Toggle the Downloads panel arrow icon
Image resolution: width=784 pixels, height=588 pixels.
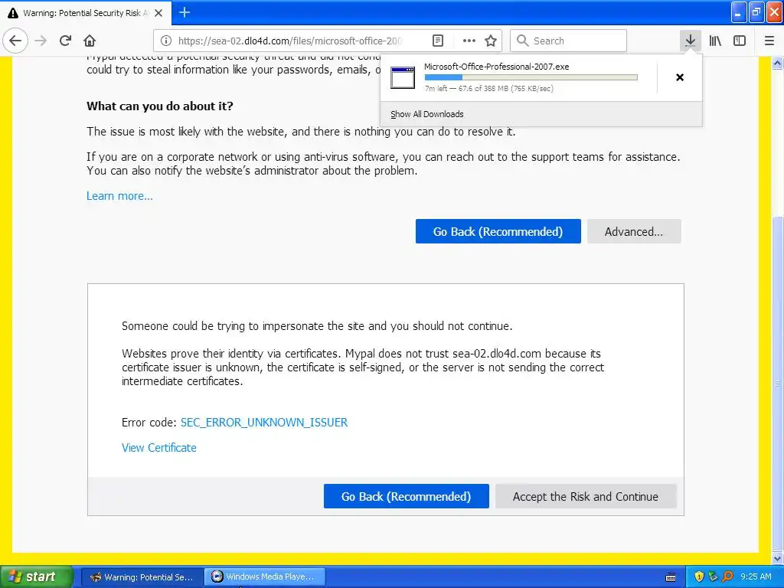pos(690,41)
